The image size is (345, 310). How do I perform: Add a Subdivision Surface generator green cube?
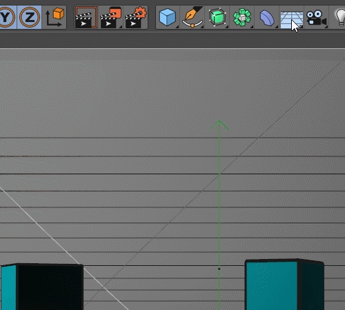click(217, 17)
